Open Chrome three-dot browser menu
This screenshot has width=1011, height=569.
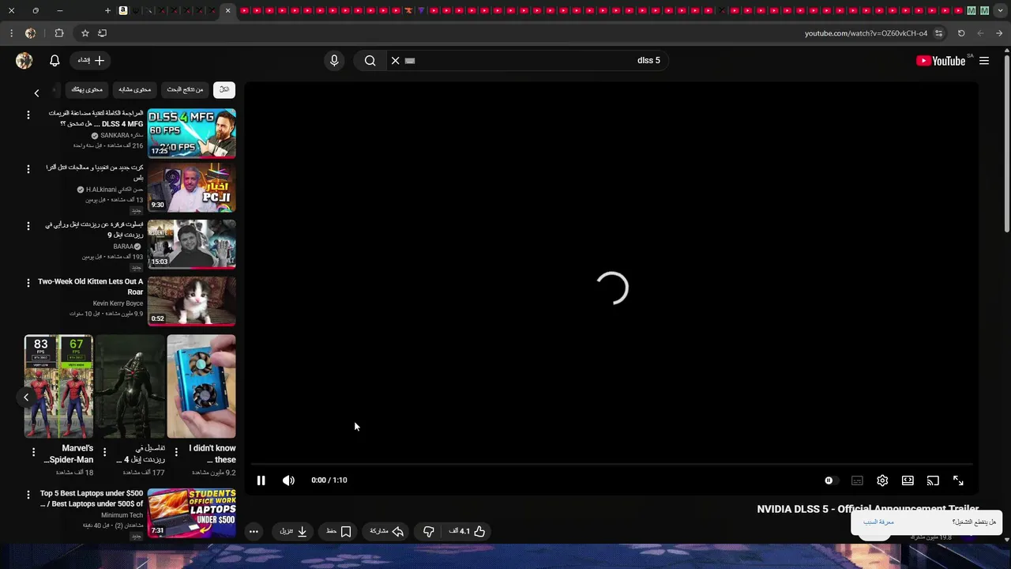11,33
